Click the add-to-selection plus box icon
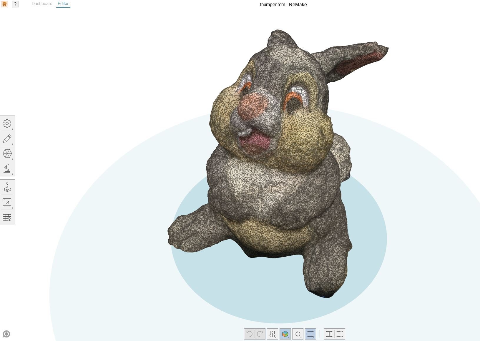The height and width of the screenshot is (341, 480). click(x=329, y=334)
